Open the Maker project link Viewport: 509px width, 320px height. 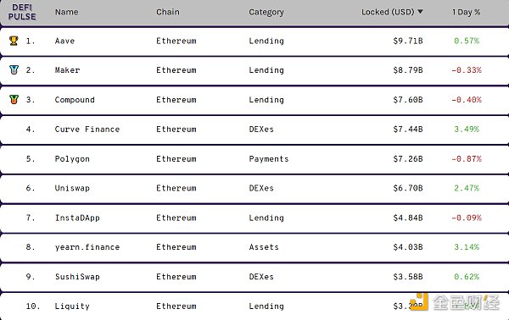pyautogui.click(x=67, y=70)
